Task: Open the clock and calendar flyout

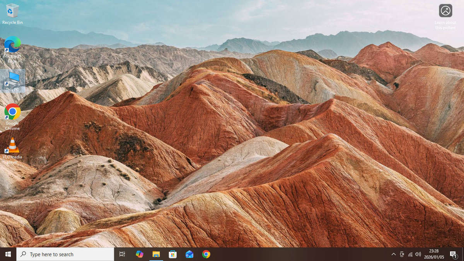Action: click(x=433, y=254)
